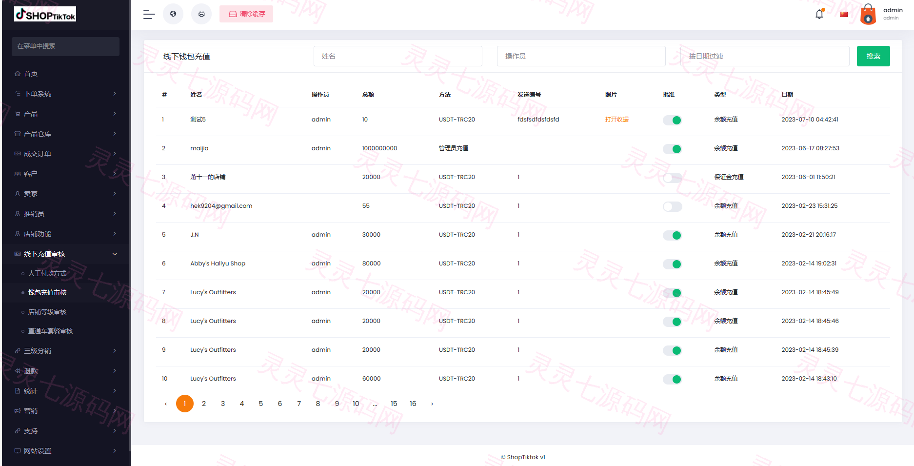Click the green 搜索 search button
The image size is (914, 466).
pyautogui.click(x=873, y=56)
